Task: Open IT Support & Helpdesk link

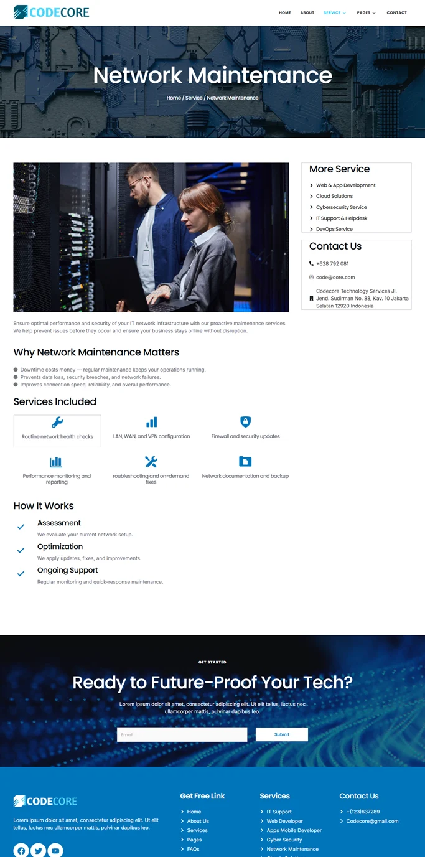Action: tap(342, 218)
